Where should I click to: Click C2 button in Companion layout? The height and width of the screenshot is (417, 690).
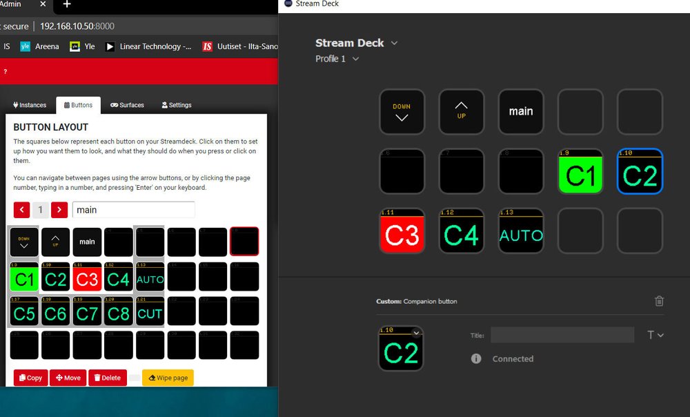pos(55,277)
